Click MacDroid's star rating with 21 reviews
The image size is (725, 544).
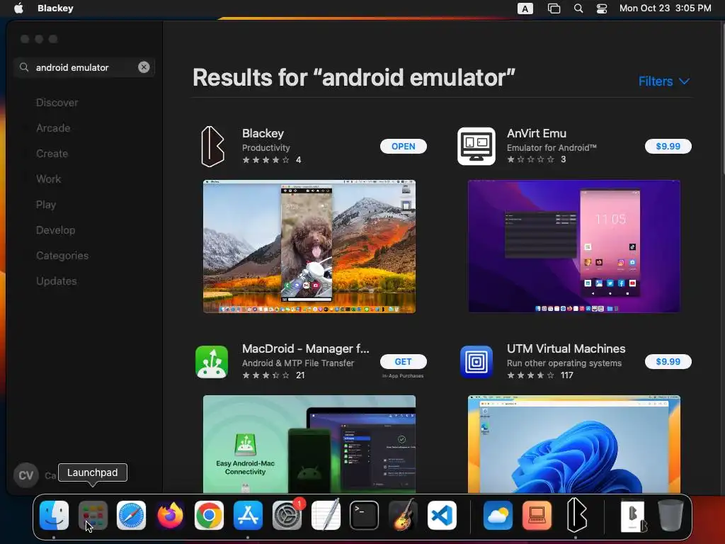[266, 375]
